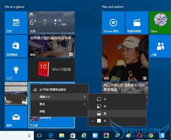Screen dimensions: 171x140
Task: Open the 入门 lightbulb tile
Action: (x=16, y=70)
